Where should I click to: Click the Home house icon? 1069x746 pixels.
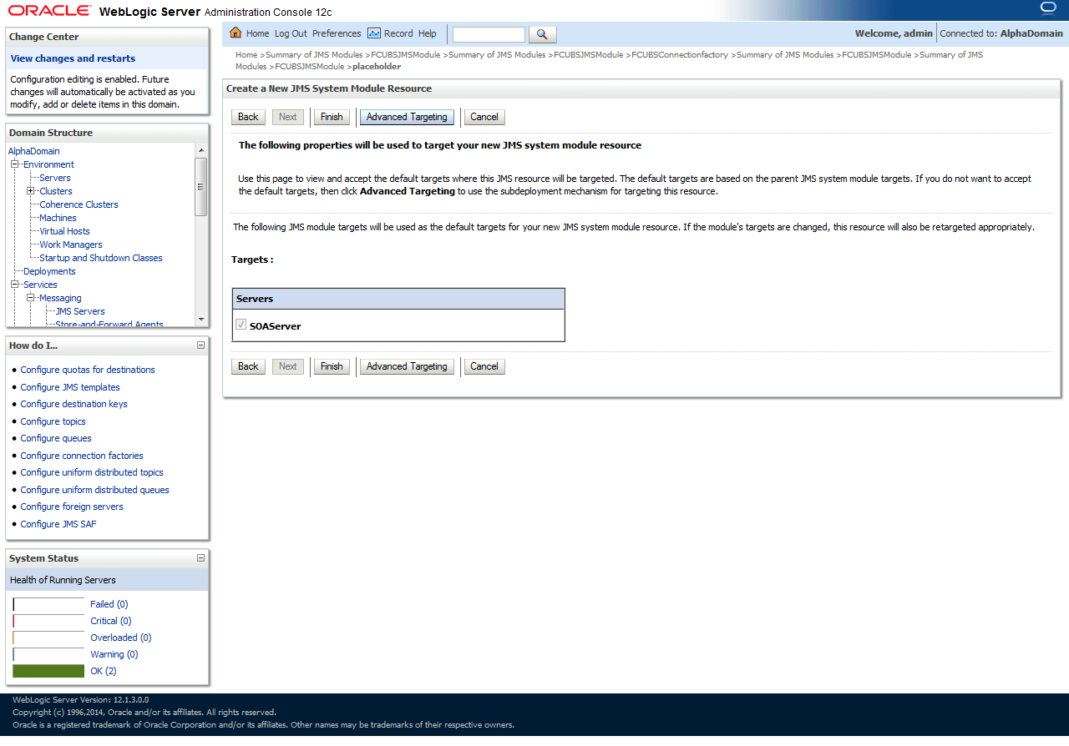(x=236, y=33)
